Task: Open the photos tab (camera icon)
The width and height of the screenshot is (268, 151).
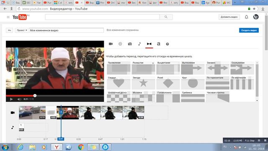Action: pyautogui.click(x=130, y=44)
